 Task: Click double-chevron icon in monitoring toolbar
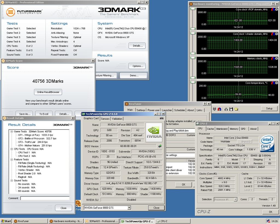pyautogui.click(x=214, y=109)
